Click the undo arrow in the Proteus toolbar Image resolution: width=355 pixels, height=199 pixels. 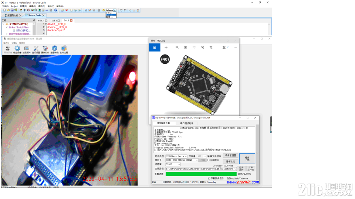coord(121,10)
